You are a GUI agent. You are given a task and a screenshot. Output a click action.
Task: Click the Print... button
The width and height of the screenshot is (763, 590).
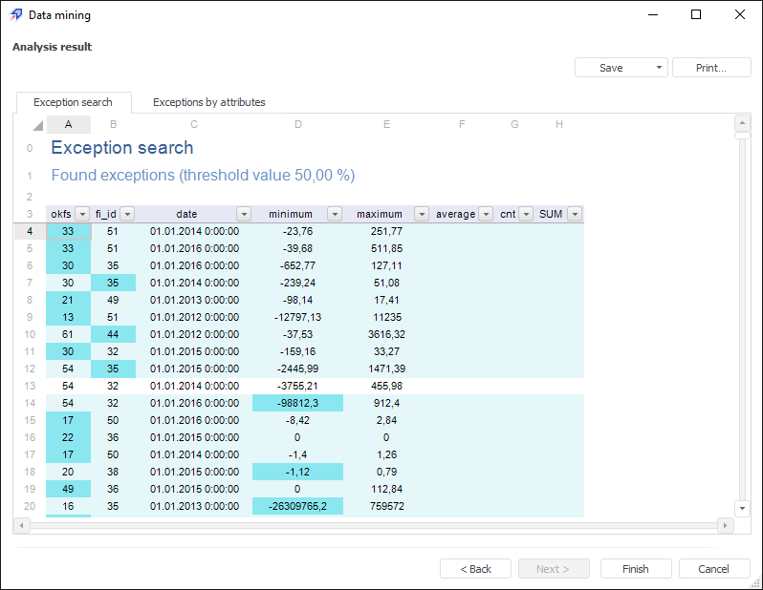pyautogui.click(x=710, y=68)
